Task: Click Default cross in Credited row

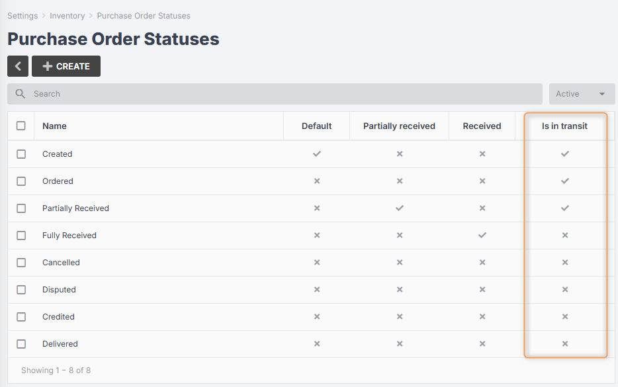Action: point(317,317)
